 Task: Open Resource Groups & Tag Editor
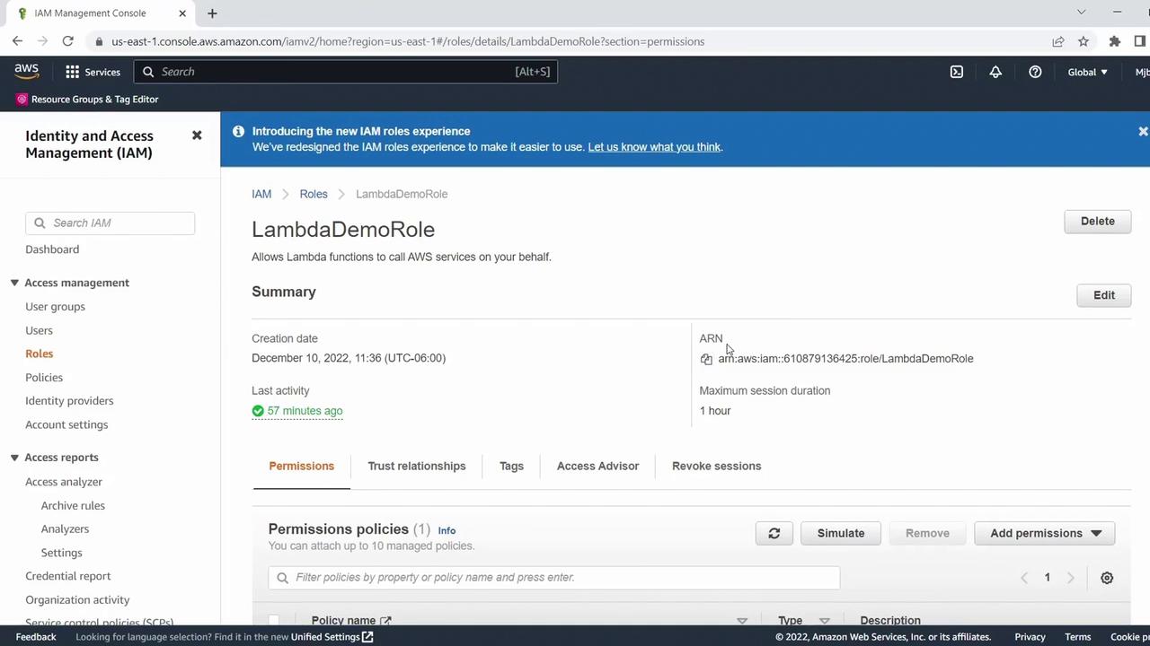87,100
